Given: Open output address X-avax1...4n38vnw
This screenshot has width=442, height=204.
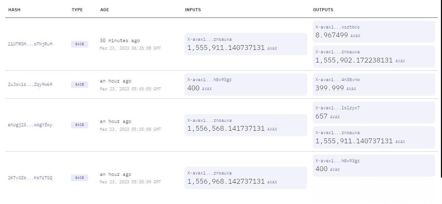Looking at the screenshot, I should [x=338, y=80].
